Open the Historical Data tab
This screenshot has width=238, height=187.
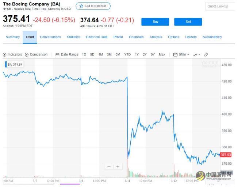(97, 37)
